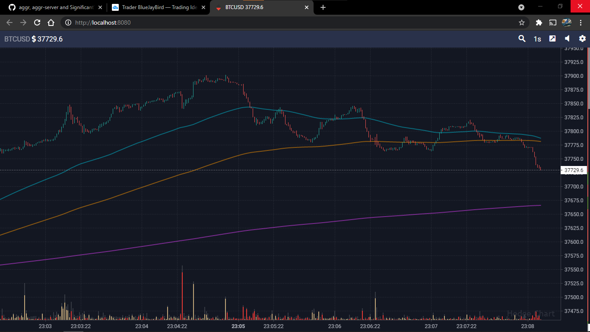This screenshot has height=332, width=590.
Task: Bookmark this page with the star
Action: click(522, 22)
